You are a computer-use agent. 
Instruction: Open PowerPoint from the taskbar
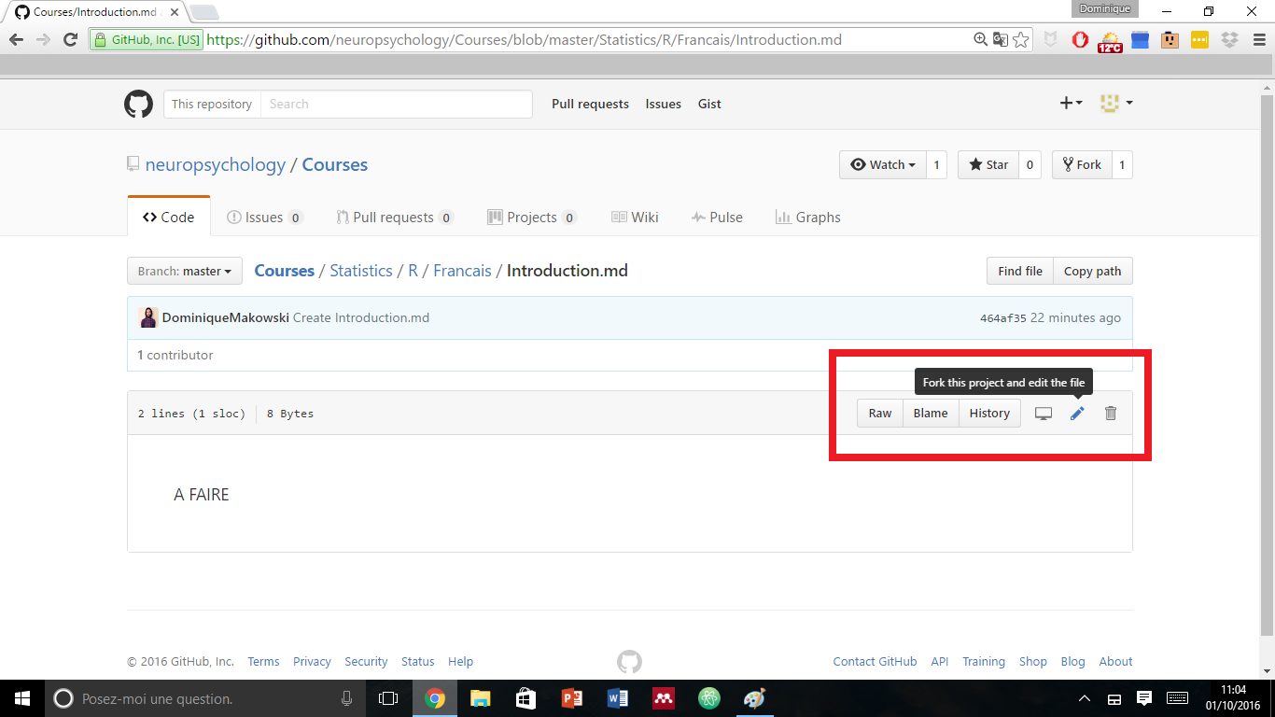coord(572,698)
